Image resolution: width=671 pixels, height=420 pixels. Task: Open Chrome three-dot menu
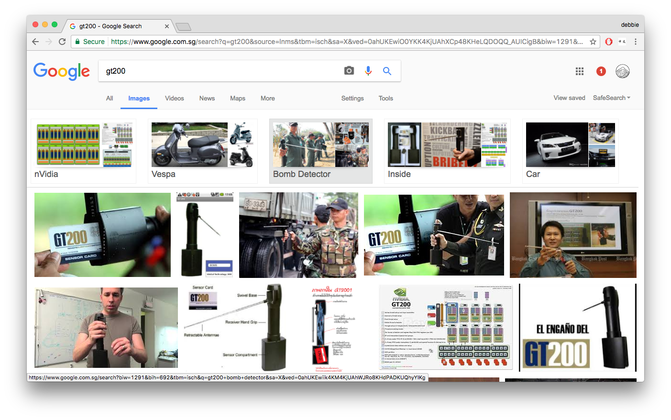635,42
